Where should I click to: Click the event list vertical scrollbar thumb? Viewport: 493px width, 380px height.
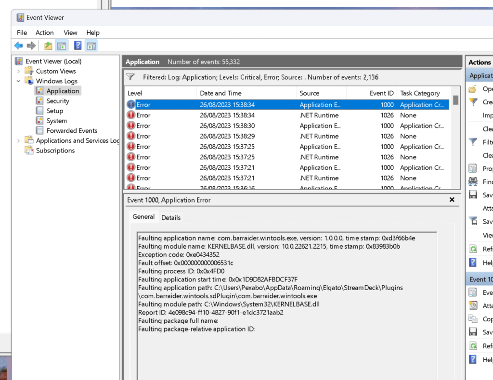(455, 100)
